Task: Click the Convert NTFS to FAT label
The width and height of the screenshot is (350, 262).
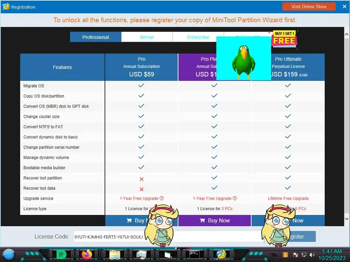Action: click(x=43, y=127)
